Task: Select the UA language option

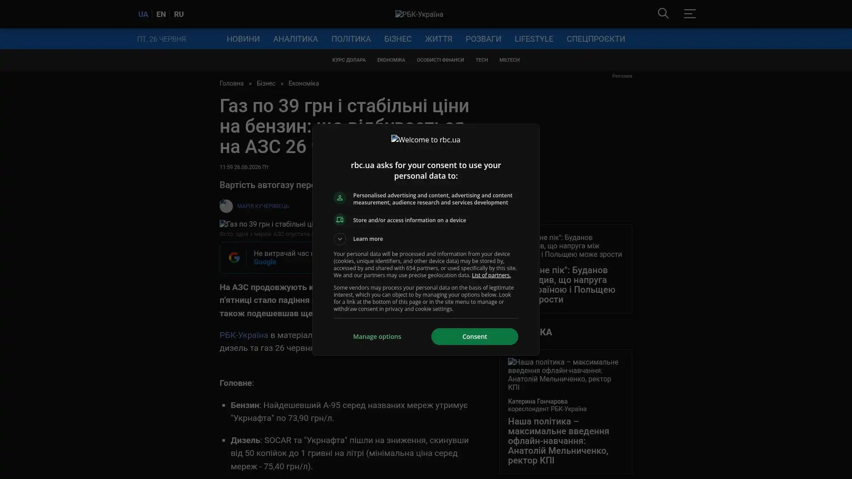Action: 143,14
